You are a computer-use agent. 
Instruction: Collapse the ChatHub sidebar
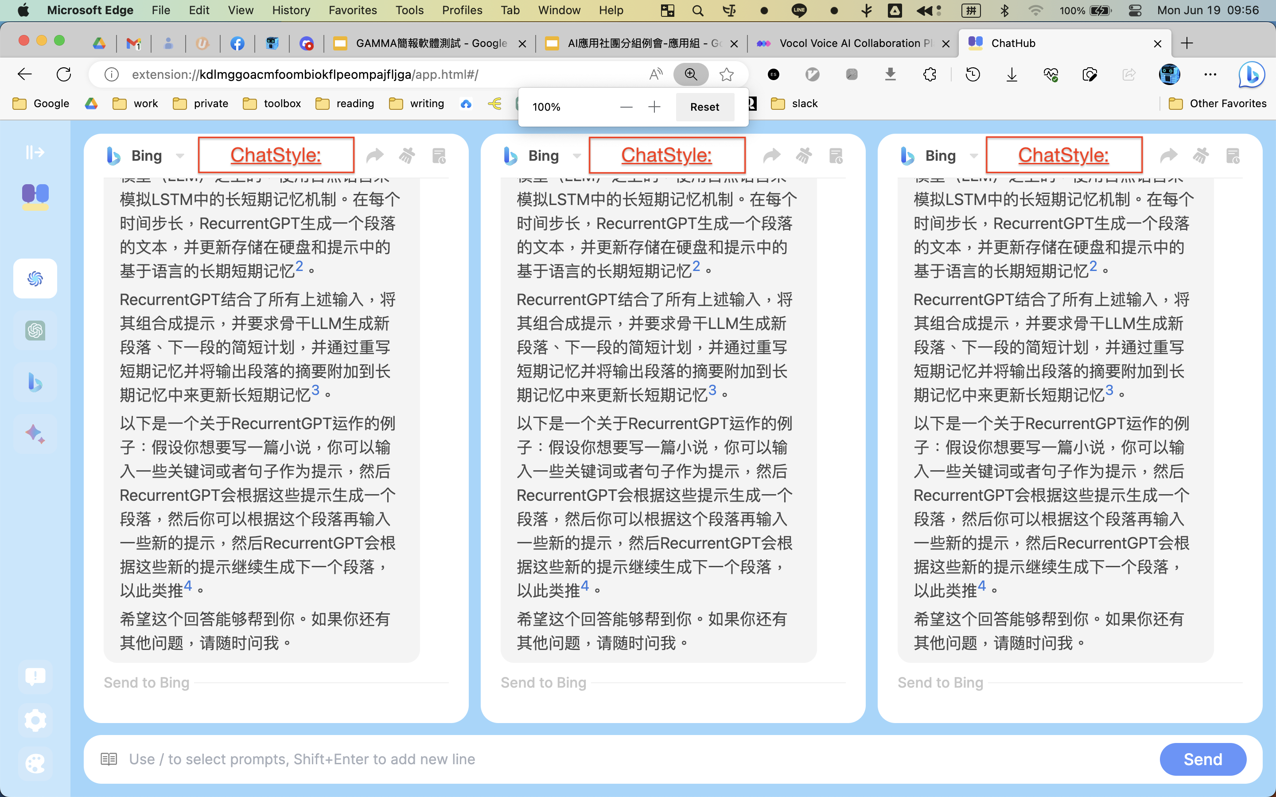35,152
